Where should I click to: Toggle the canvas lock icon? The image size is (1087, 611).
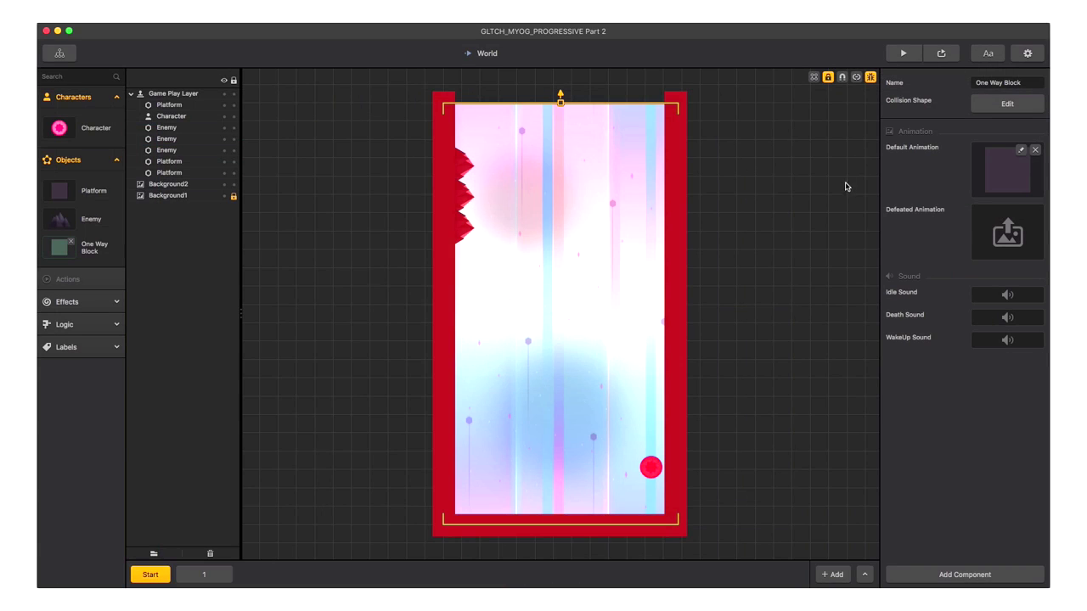827,77
